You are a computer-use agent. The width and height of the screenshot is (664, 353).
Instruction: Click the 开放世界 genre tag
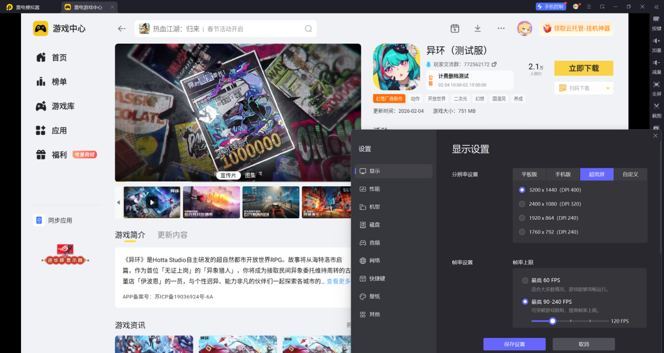437,99
